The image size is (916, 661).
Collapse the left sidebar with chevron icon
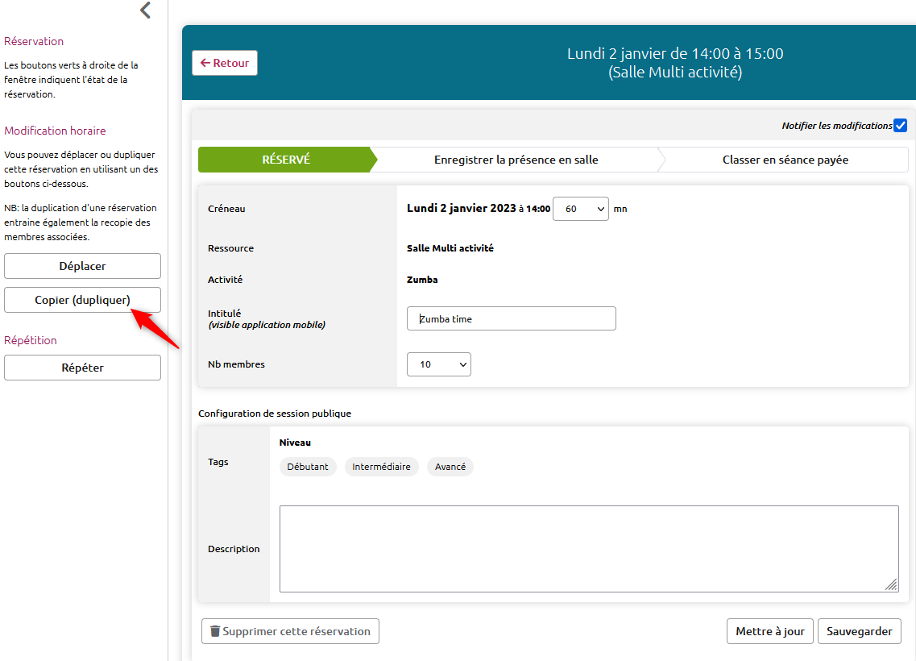(x=145, y=10)
